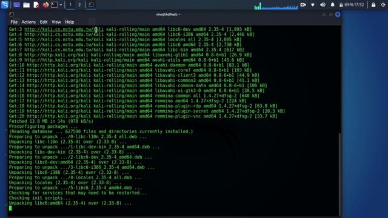Expand the terminal launcher dropdown arrow
Screen dimensions: 388x218
click(x=61, y=5)
